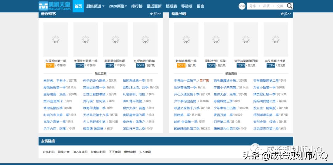Expand the 2020新剧 dropdown menu

click(x=118, y=6)
